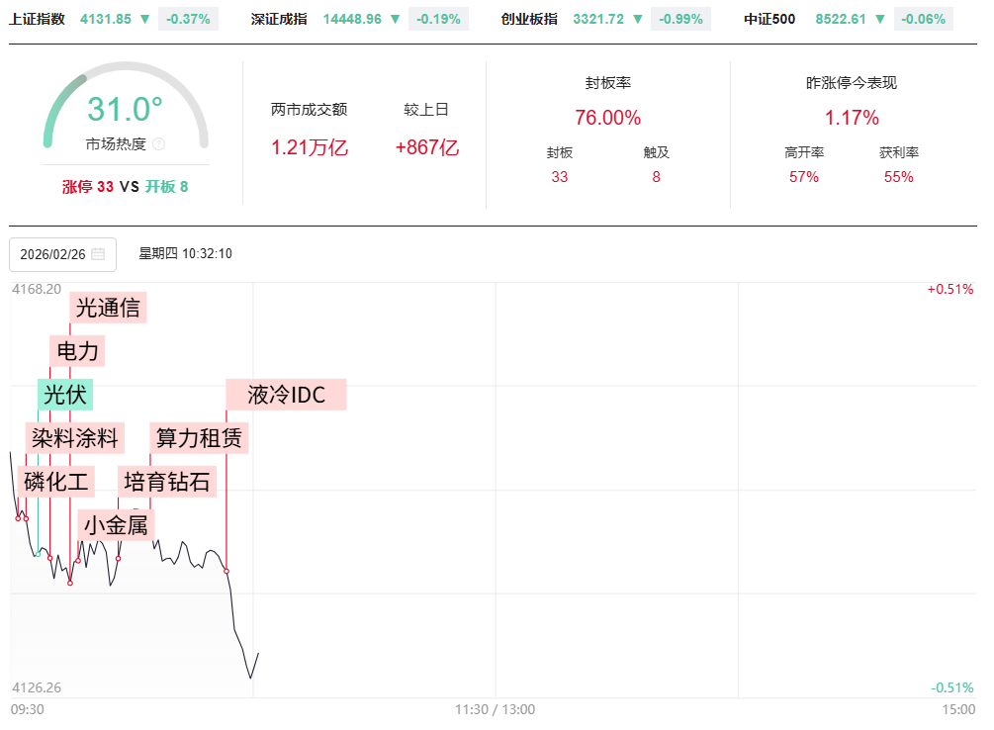Image resolution: width=994 pixels, height=730 pixels.
Task: Click the help icon beside 市场热度
Action: pyautogui.click(x=159, y=144)
